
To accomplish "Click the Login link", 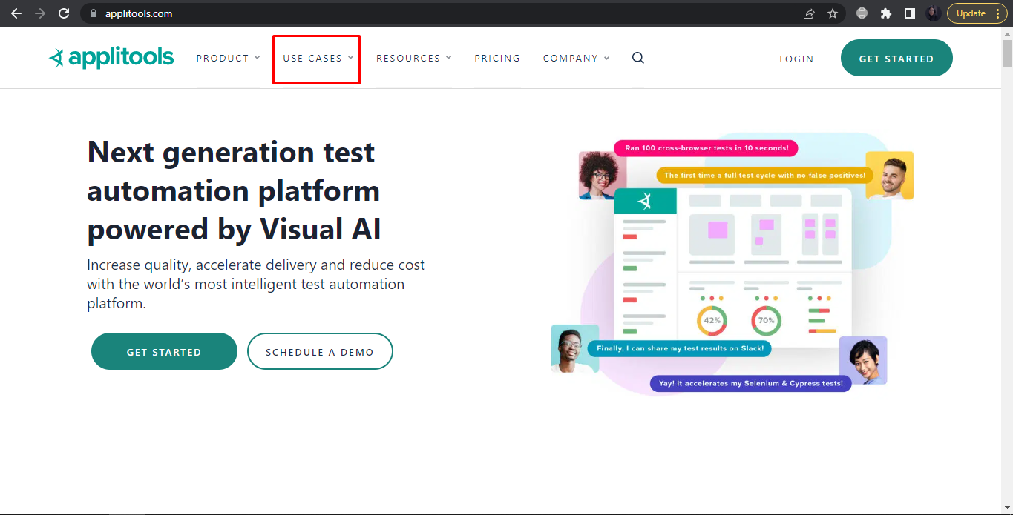I will pyautogui.click(x=796, y=59).
